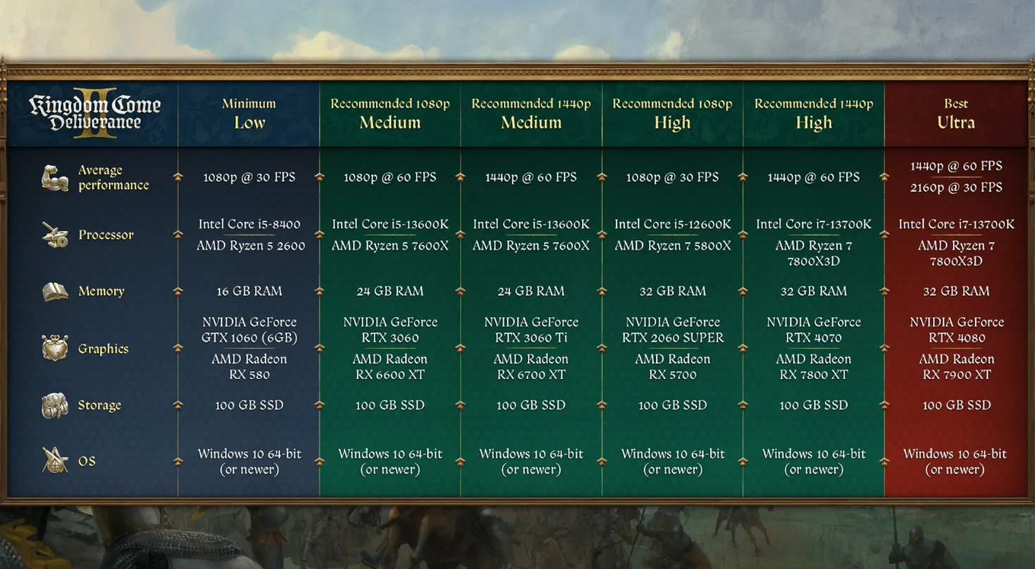Viewport: 1035px width, 569px height.
Task: Click '1440p @ 60 FPS' in the 1440p Medium column
Action: [531, 177]
